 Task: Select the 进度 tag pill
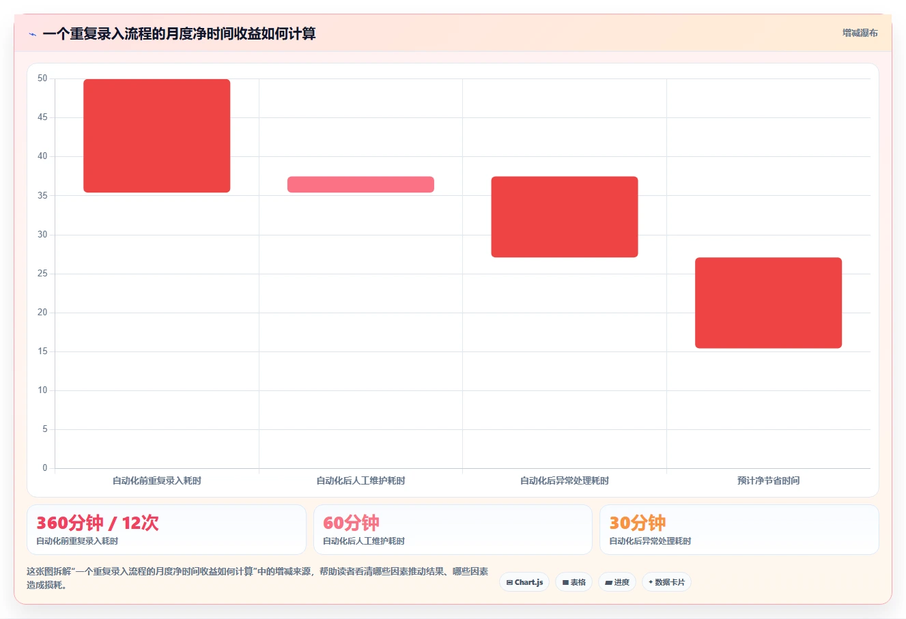click(617, 582)
